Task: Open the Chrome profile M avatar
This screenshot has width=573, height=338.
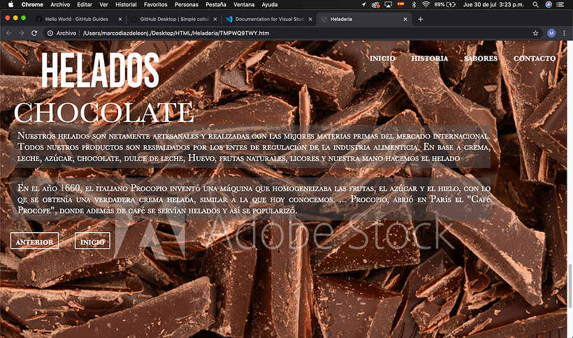Action: coord(551,33)
